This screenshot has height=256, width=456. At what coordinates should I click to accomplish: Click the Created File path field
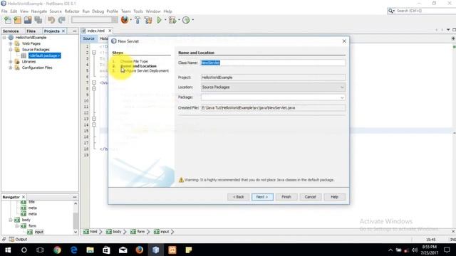273,107
